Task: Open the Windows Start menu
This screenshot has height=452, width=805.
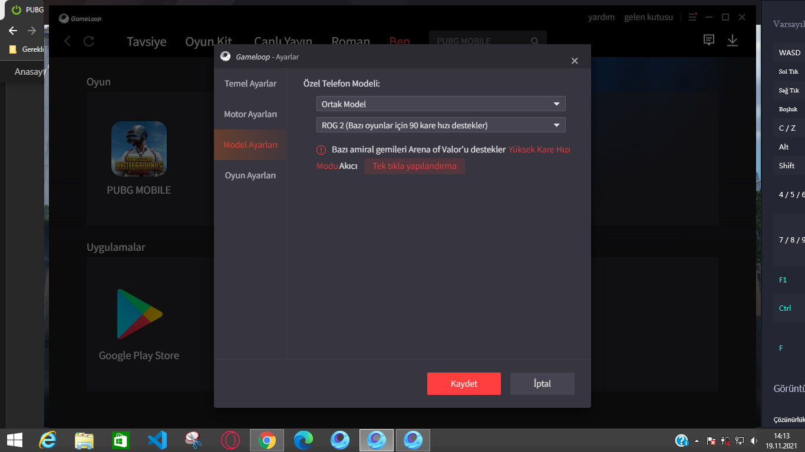Action: click(14, 440)
